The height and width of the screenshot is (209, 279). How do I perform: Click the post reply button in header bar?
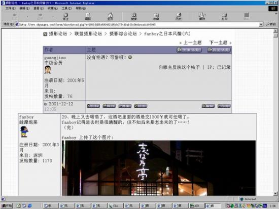click(x=219, y=50)
